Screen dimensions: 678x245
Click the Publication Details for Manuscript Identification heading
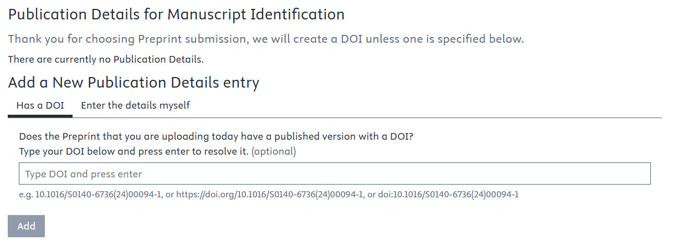coord(176,14)
